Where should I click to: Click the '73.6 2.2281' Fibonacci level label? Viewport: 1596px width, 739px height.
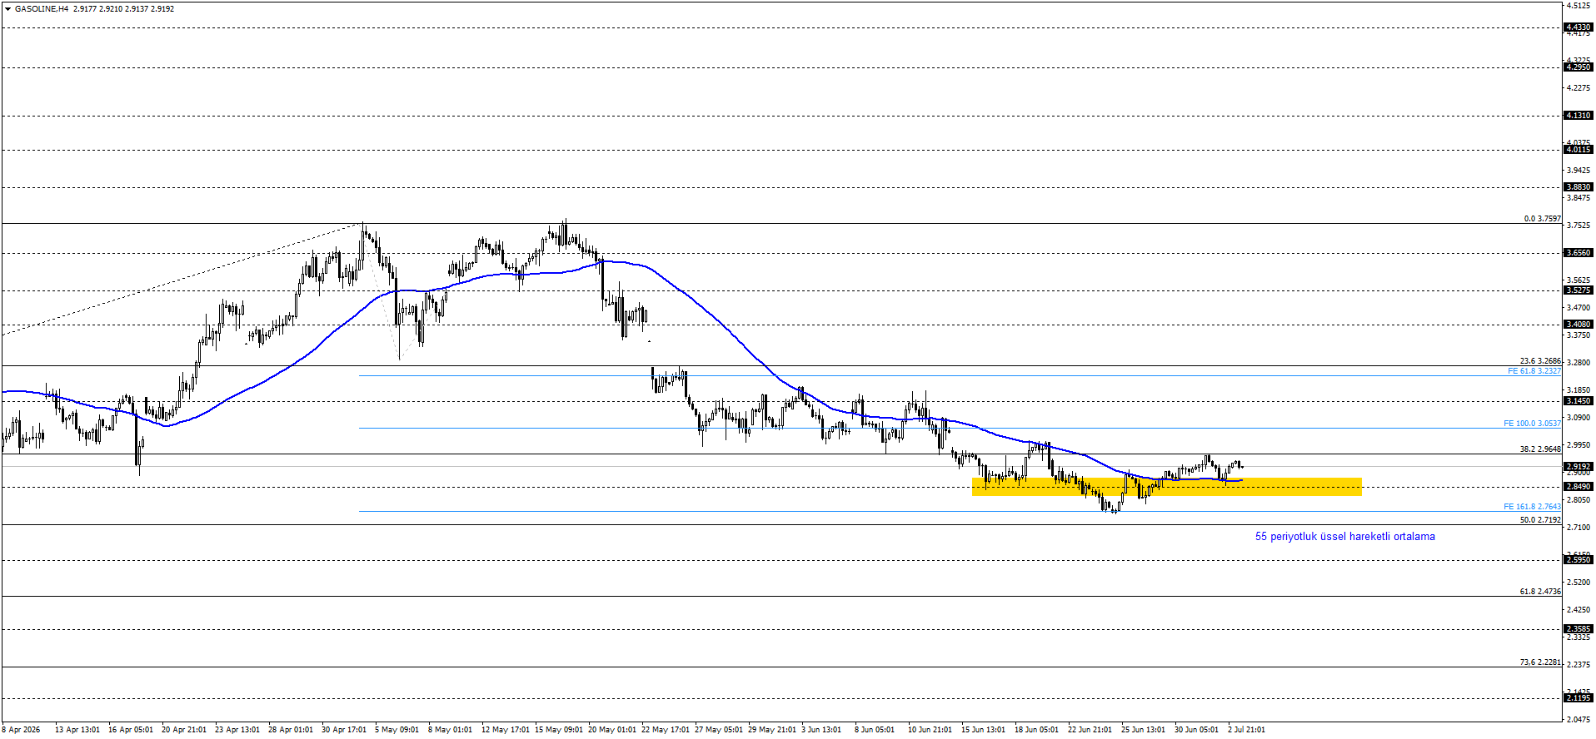click(1540, 662)
